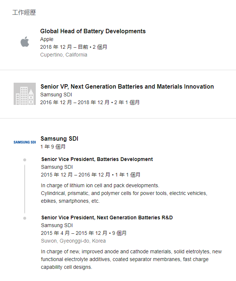Click Samsung SDI under the Senior VP title
This screenshot has width=236, height=281.
pos(56,95)
